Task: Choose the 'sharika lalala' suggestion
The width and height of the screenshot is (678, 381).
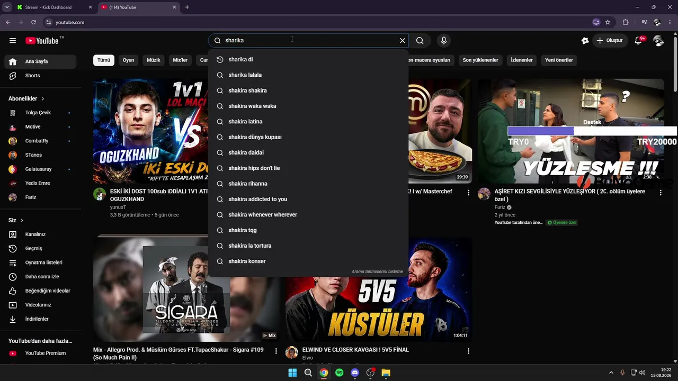Action: (308, 75)
